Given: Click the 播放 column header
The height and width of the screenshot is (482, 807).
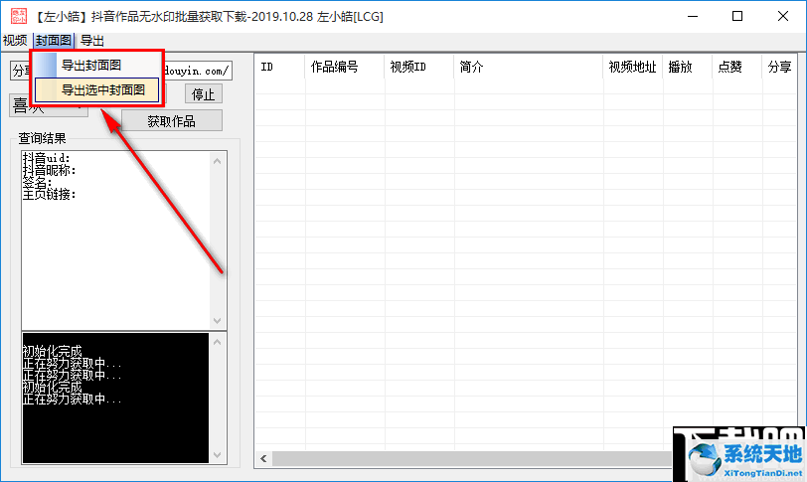Looking at the screenshot, I should click(687, 67).
